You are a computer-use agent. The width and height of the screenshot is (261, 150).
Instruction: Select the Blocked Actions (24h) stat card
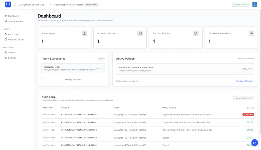(231, 37)
